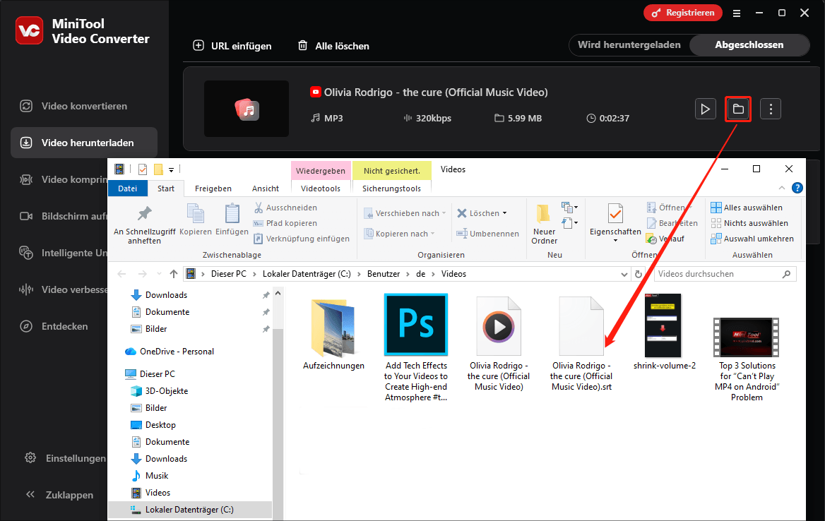Select Olivia Rodrigo .srt file
The height and width of the screenshot is (521, 825).
click(x=581, y=343)
